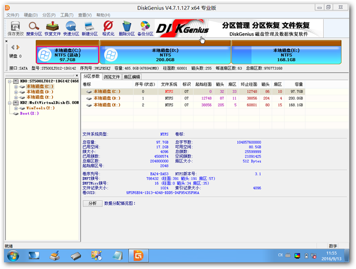Open the notepad icon in taskbar
The image size is (356, 269).
point(118,256)
